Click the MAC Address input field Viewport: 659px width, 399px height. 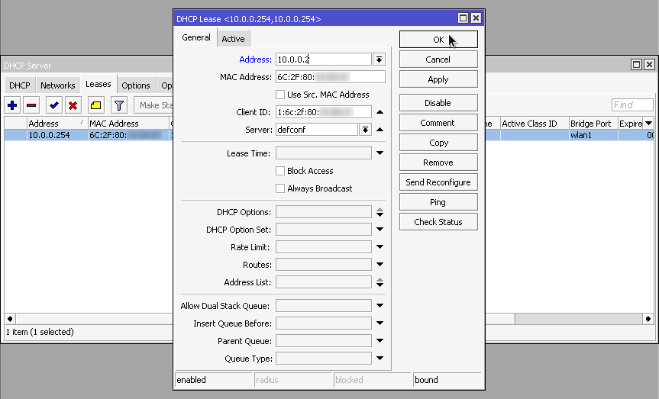(x=330, y=77)
